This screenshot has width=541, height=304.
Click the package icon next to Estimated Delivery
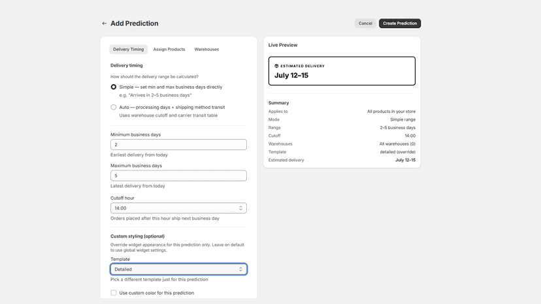(x=276, y=66)
